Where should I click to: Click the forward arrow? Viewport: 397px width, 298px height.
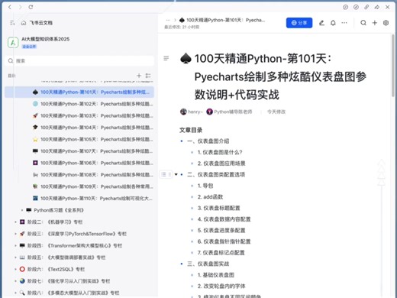[x=20, y=7]
